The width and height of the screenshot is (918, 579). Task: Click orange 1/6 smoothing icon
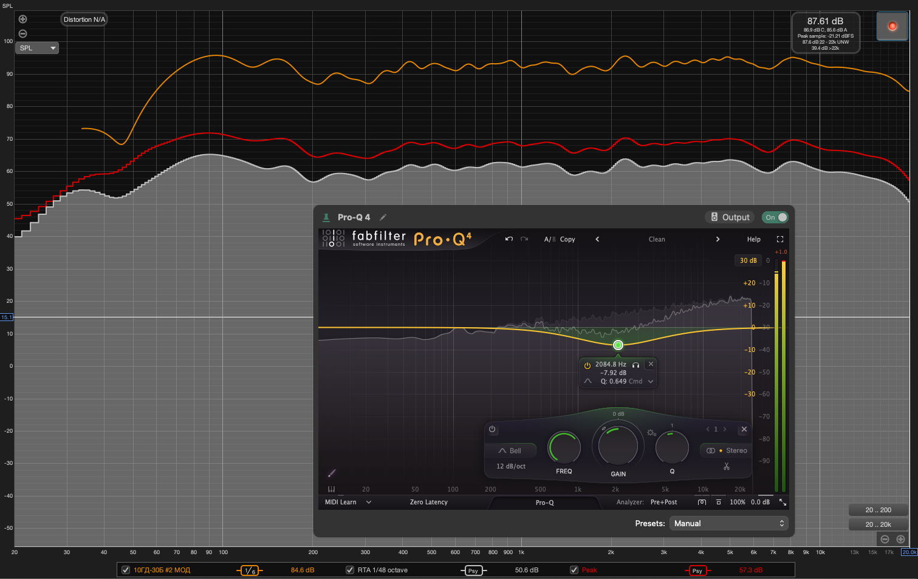250,571
